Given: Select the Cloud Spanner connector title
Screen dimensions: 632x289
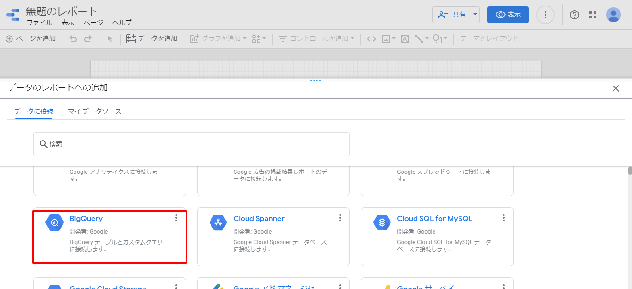Looking at the screenshot, I should click(x=259, y=219).
